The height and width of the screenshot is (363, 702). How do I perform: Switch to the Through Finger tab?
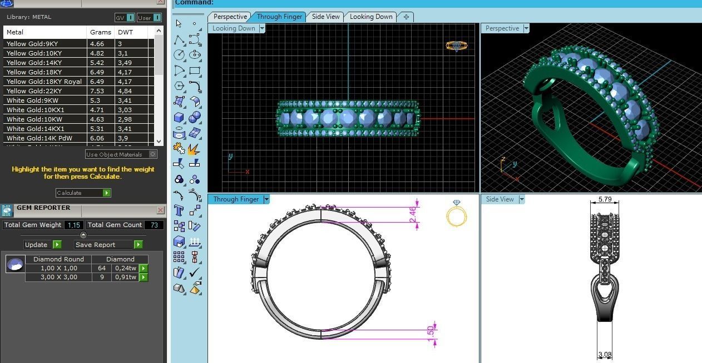[x=279, y=17]
